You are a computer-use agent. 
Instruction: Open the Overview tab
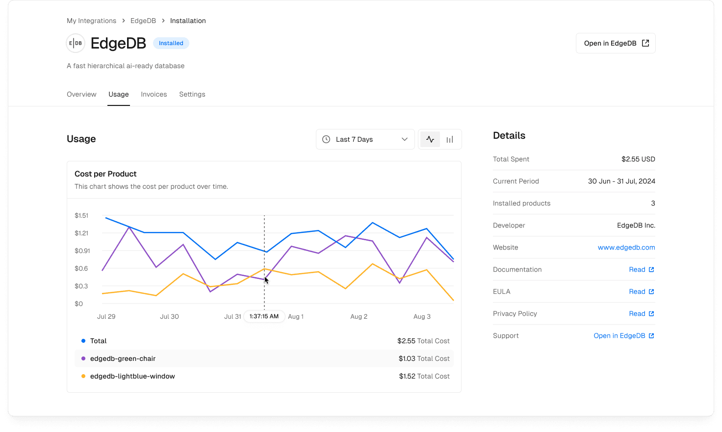(x=81, y=94)
